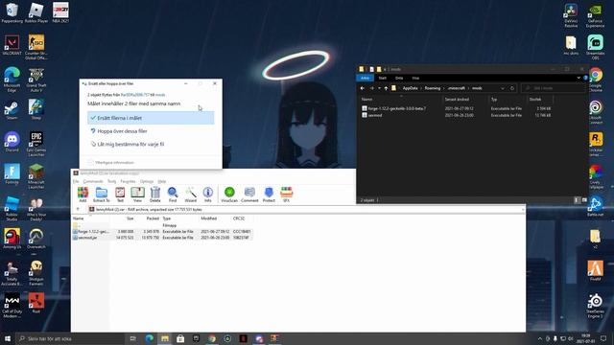This screenshot has height=345, width=614.
Task: Sort WinRAR list by Packed column
Action: coord(153,218)
